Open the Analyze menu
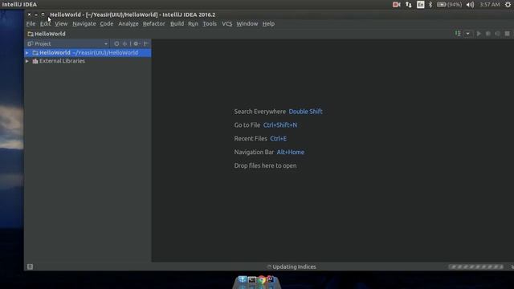This screenshot has width=514, height=289. click(128, 23)
